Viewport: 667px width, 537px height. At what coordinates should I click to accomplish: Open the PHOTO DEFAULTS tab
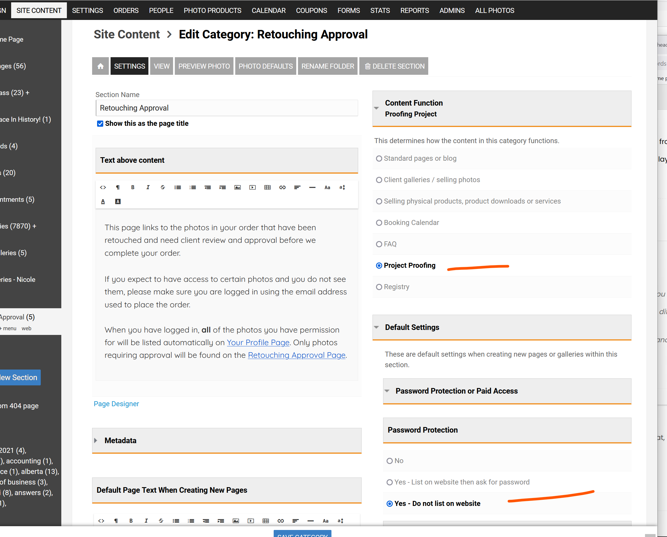pyautogui.click(x=265, y=66)
